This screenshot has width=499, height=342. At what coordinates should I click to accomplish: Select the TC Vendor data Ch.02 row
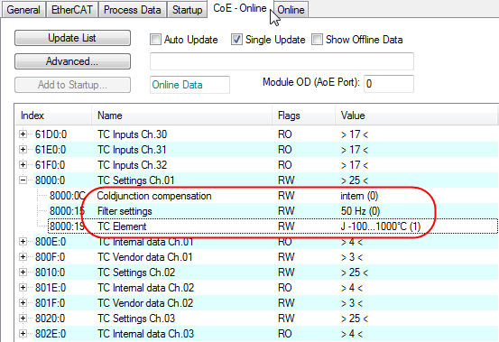pyautogui.click(x=265, y=303)
